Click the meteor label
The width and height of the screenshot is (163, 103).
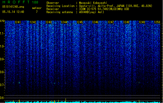[37, 8]
